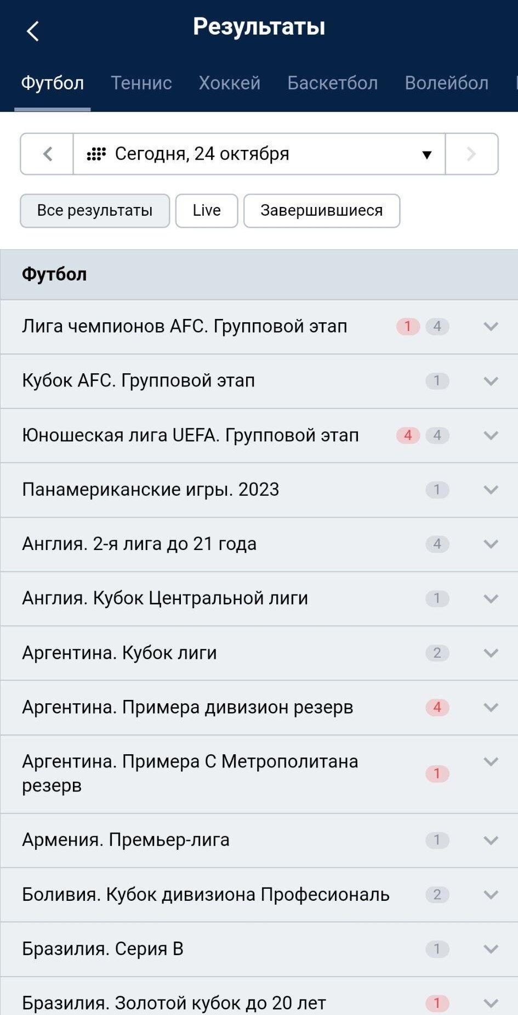Expand Аргентина. Кубок лиги chevron
The width and height of the screenshot is (518, 1015).
491,653
